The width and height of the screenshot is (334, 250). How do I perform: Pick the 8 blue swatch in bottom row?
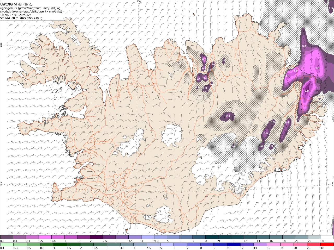pyautogui.click(x=207, y=244)
